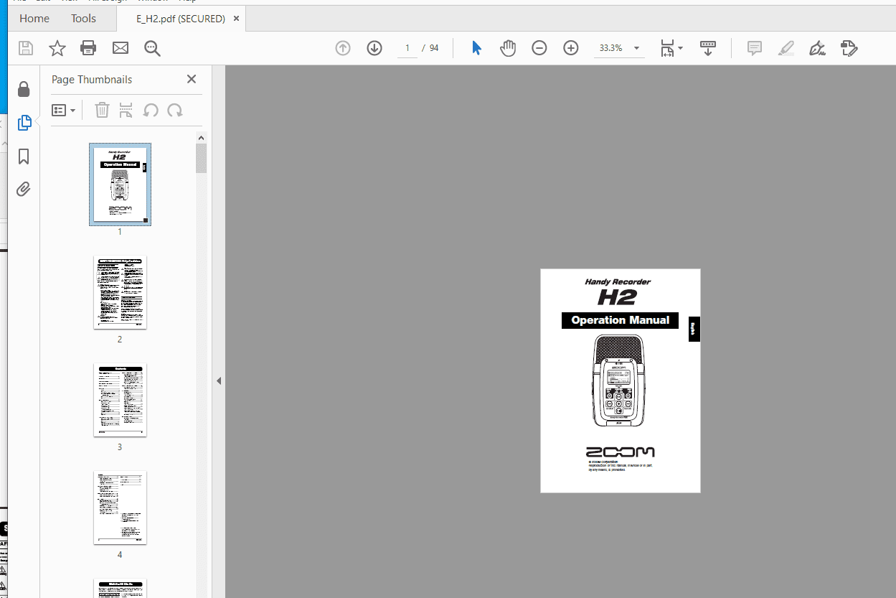Close the E_H2.pdf document tab

tap(237, 18)
